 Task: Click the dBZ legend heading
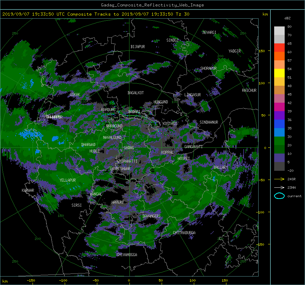point(287,18)
